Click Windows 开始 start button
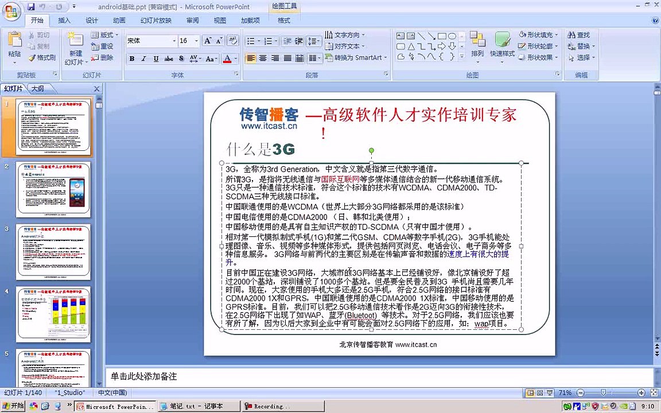This screenshot has width=661, height=413. click(x=14, y=406)
